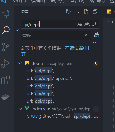Collapse index.vue search results

[20, 109]
